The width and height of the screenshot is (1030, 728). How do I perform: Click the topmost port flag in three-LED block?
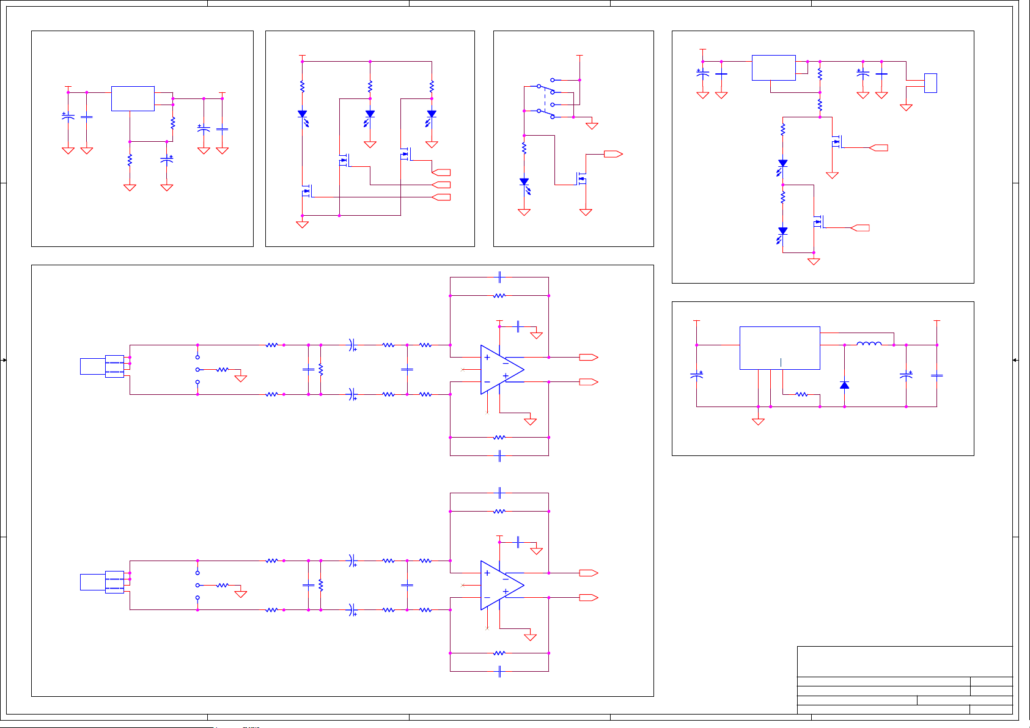coord(441,172)
